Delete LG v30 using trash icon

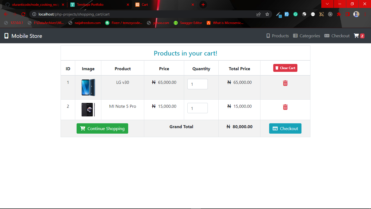point(285,83)
